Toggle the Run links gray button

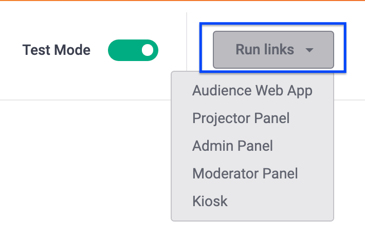(x=273, y=50)
